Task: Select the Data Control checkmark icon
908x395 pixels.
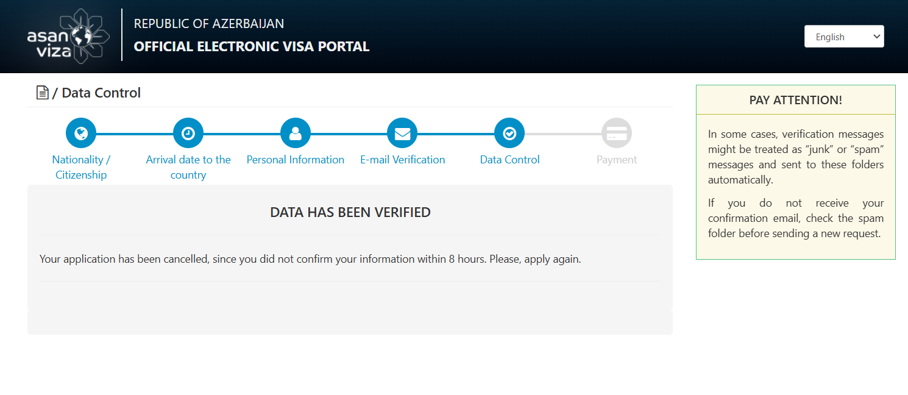Action: 509,133
